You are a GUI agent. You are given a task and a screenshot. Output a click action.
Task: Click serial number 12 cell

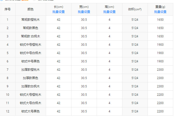point(7,111)
